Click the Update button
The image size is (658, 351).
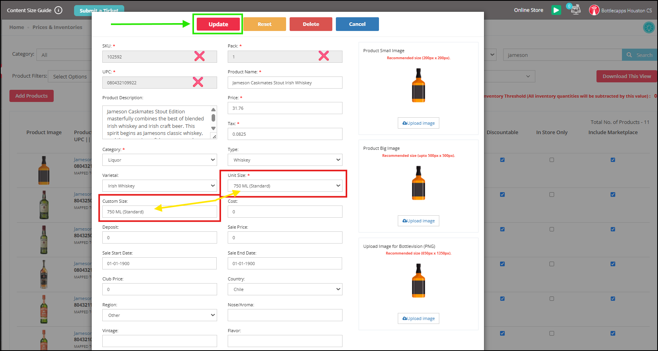218,24
